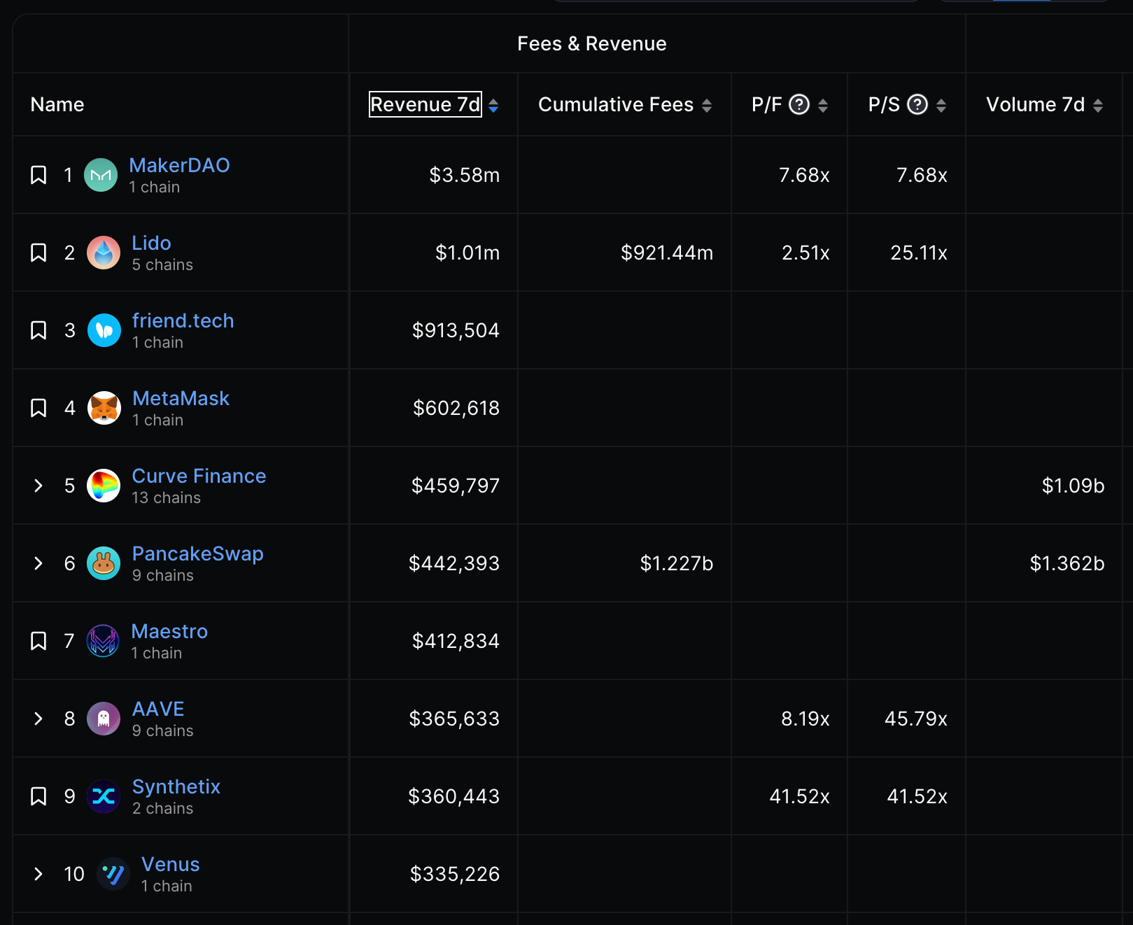Bookmark the Lido protocol

[38, 253]
